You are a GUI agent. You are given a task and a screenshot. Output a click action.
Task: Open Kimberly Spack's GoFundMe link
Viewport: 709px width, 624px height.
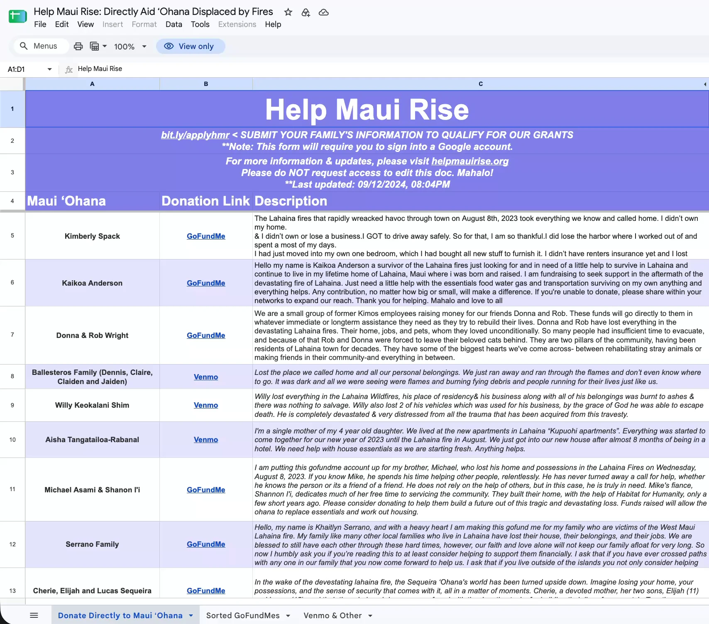pos(206,236)
